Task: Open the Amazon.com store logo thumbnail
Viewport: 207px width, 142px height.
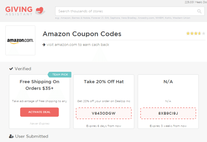Action: coord(20,40)
